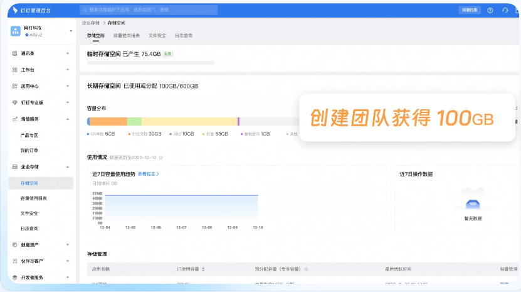Click the 应用名称 column header

coord(101,269)
